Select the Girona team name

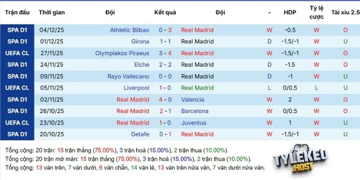tap(141, 42)
